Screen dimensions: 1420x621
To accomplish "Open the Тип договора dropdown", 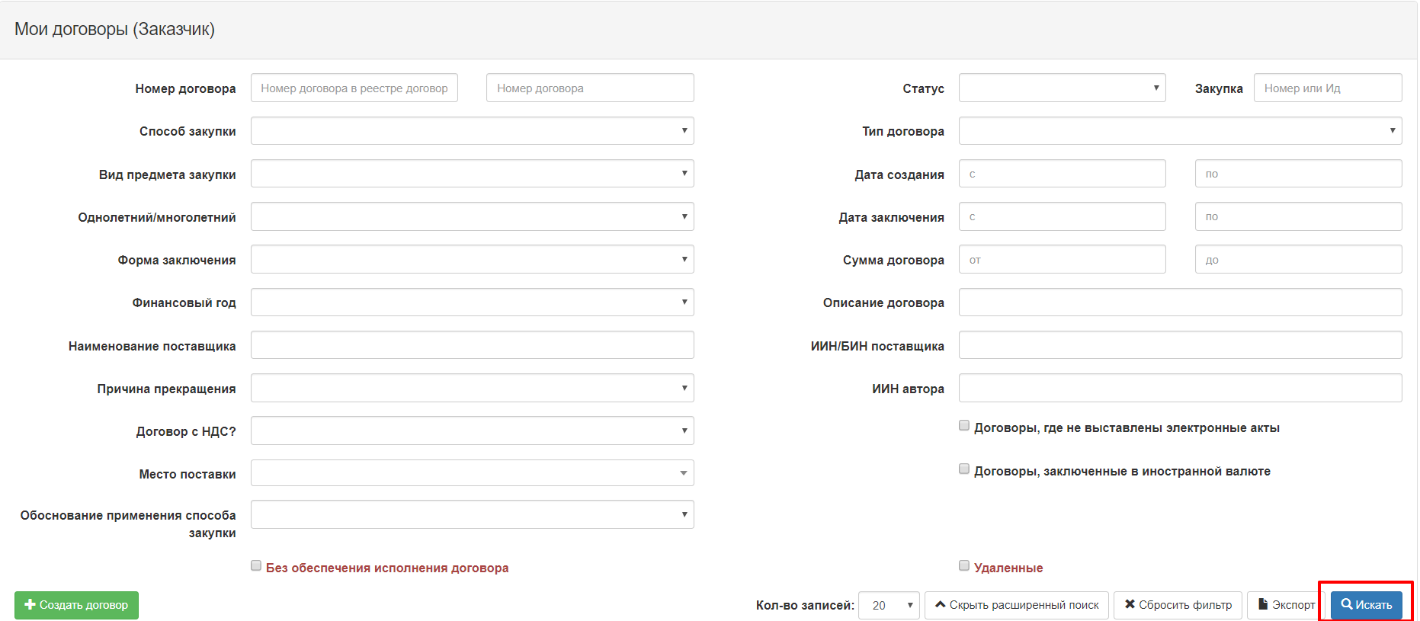I will point(1180,131).
